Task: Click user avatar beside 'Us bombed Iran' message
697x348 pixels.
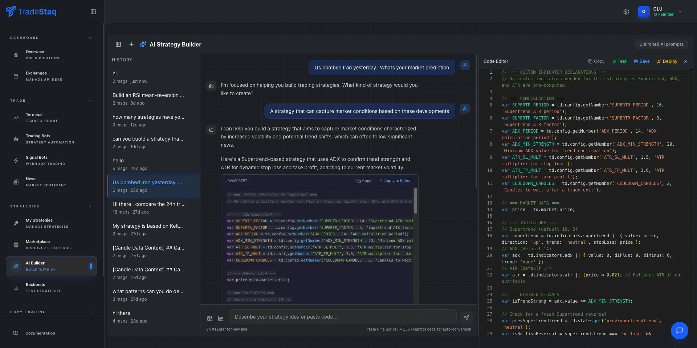Action: [x=465, y=65]
